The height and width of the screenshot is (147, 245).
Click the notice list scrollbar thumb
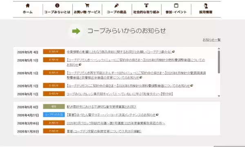pos(219,62)
